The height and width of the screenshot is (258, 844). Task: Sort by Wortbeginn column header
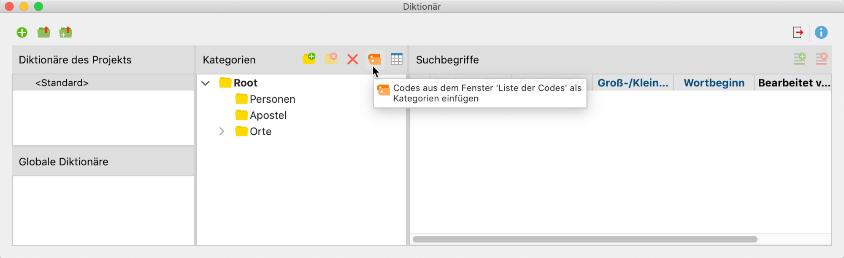click(x=714, y=83)
